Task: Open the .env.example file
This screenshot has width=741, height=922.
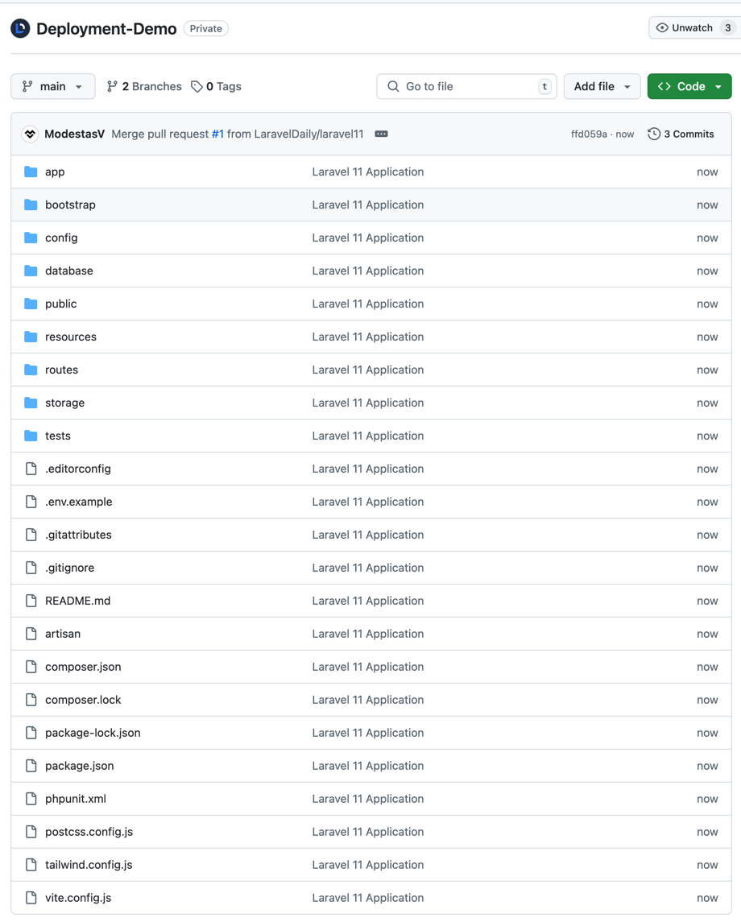Action: tap(77, 501)
